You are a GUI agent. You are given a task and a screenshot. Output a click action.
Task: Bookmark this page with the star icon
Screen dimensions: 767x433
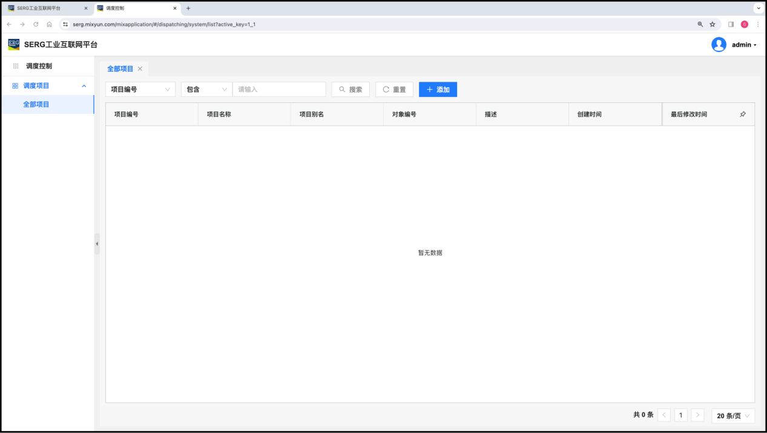click(x=713, y=24)
